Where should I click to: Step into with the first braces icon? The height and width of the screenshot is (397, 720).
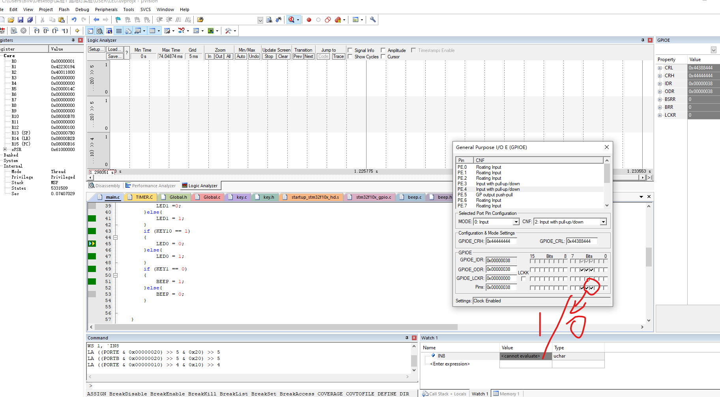pos(37,31)
